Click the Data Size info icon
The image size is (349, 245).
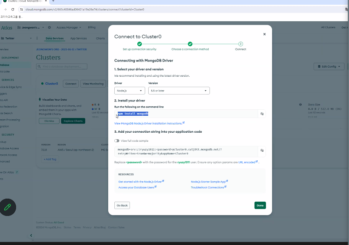(x=300, y=105)
